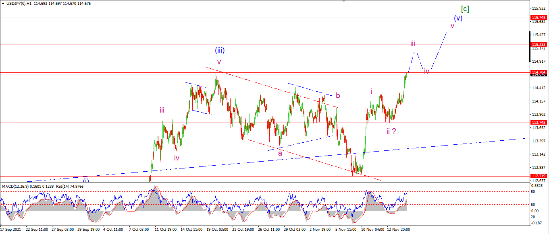549x234 pixels.
Task: Click the pink 'ii ?' wave label
Action: tap(391, 131)
